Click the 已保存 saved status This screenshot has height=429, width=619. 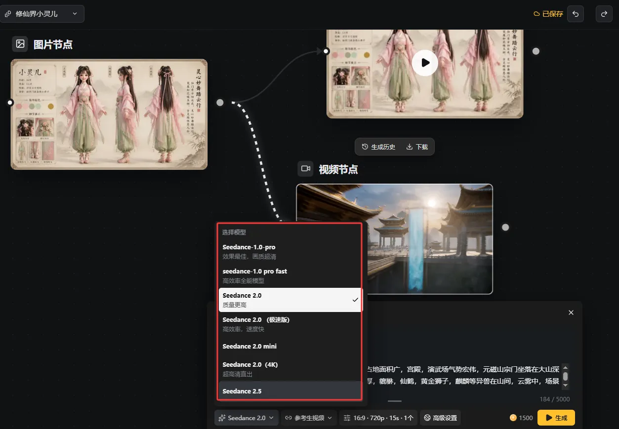coord(548,14)
